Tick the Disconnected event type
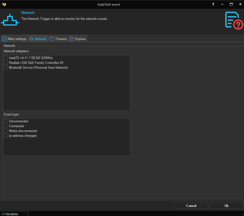Viewport: 244px width, 216px height. [5, 121]
